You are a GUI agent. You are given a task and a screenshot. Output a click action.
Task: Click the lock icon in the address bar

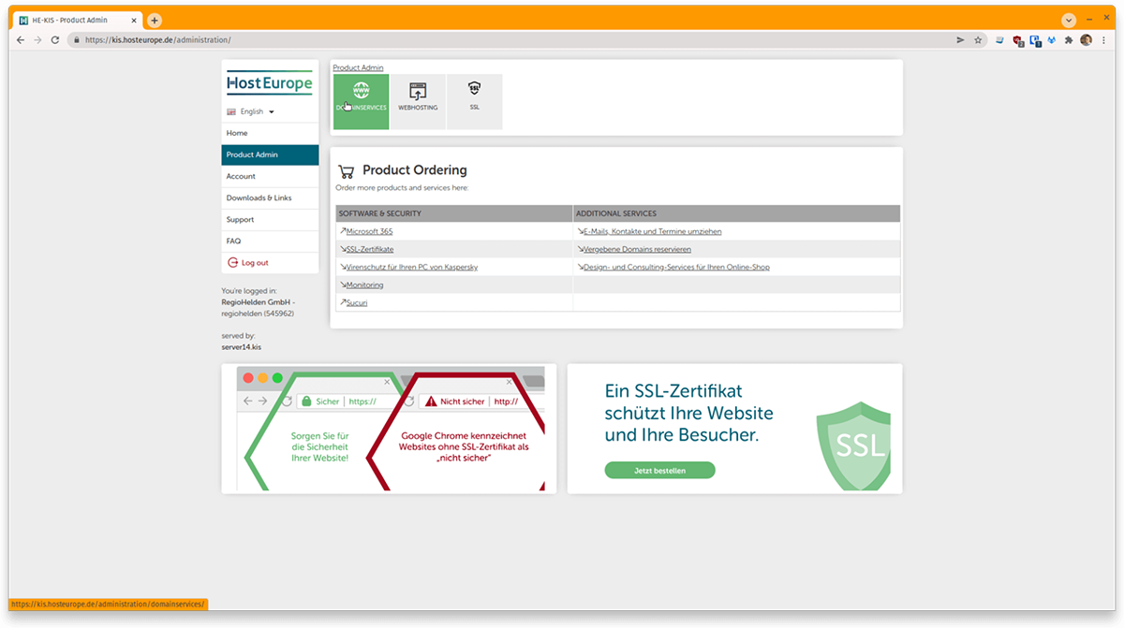coord(76,40)
